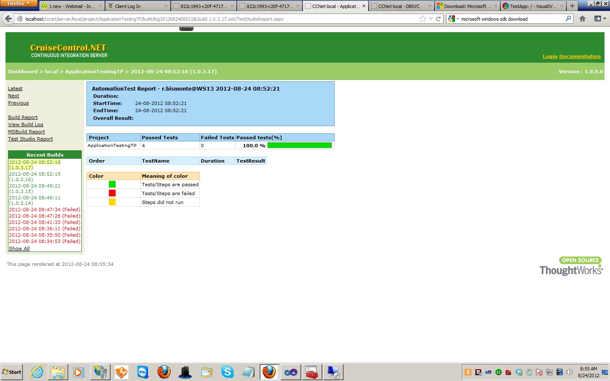Open Remote Desktop icon in taskbar

click(333, 372)
